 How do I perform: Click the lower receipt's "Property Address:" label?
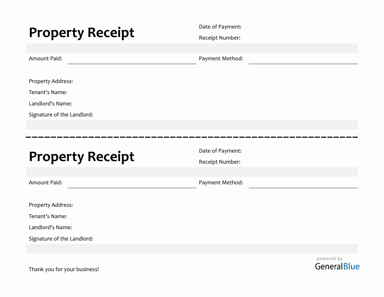tap(51, 205)
